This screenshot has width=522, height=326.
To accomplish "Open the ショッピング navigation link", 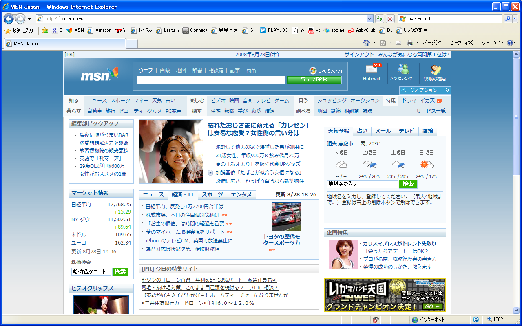I will 332,101.
